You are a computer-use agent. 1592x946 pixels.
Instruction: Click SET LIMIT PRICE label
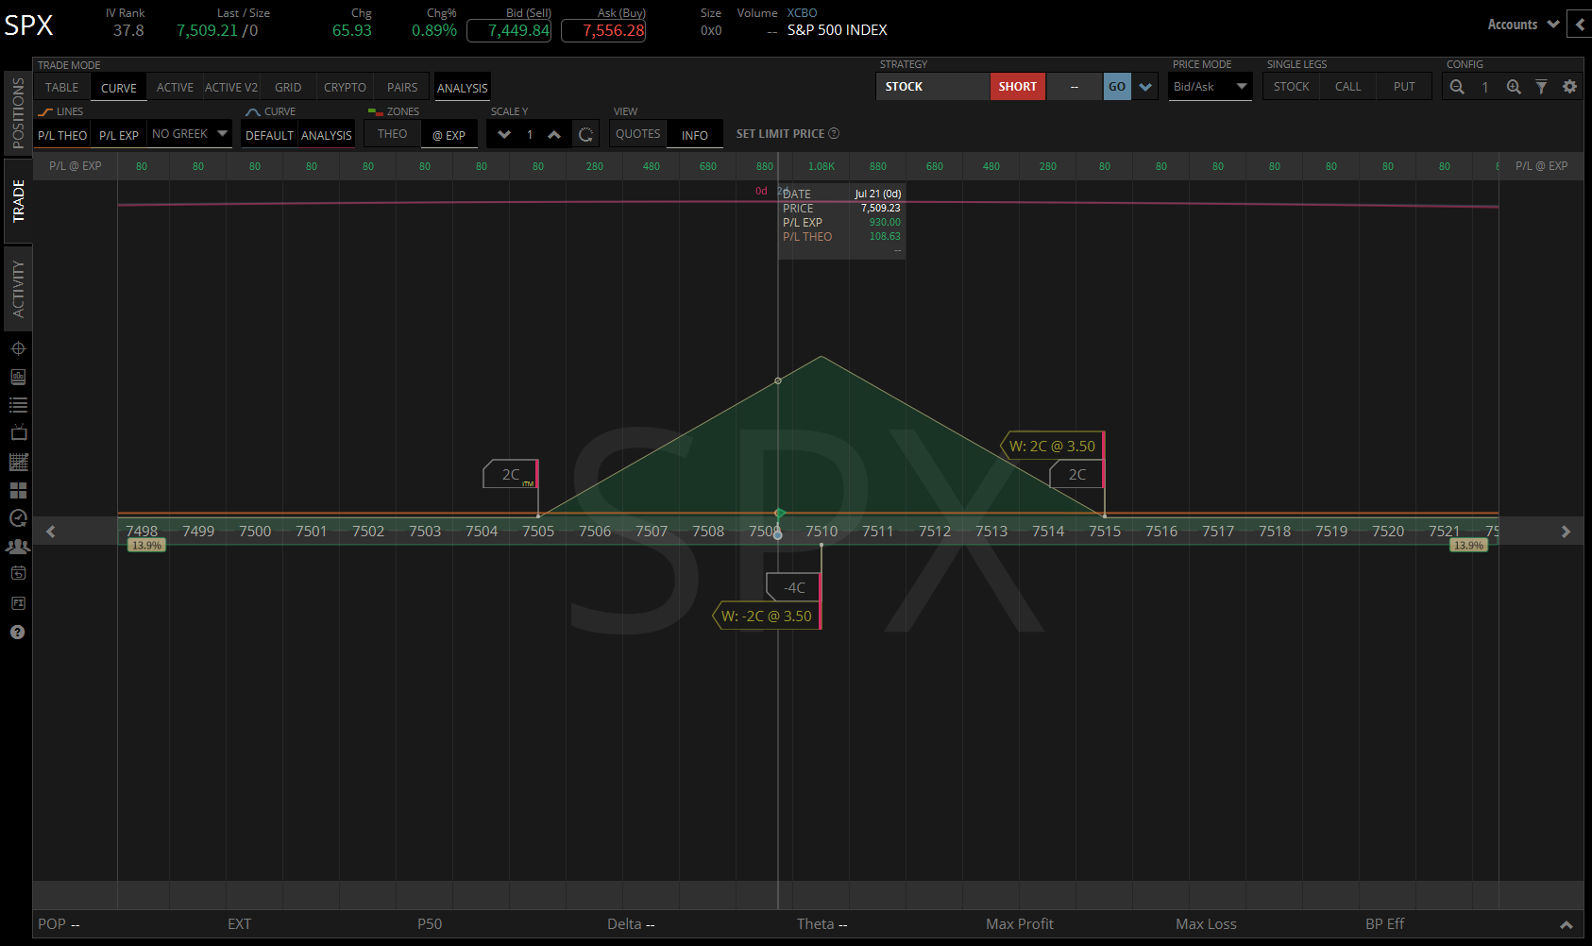(780, 134)
